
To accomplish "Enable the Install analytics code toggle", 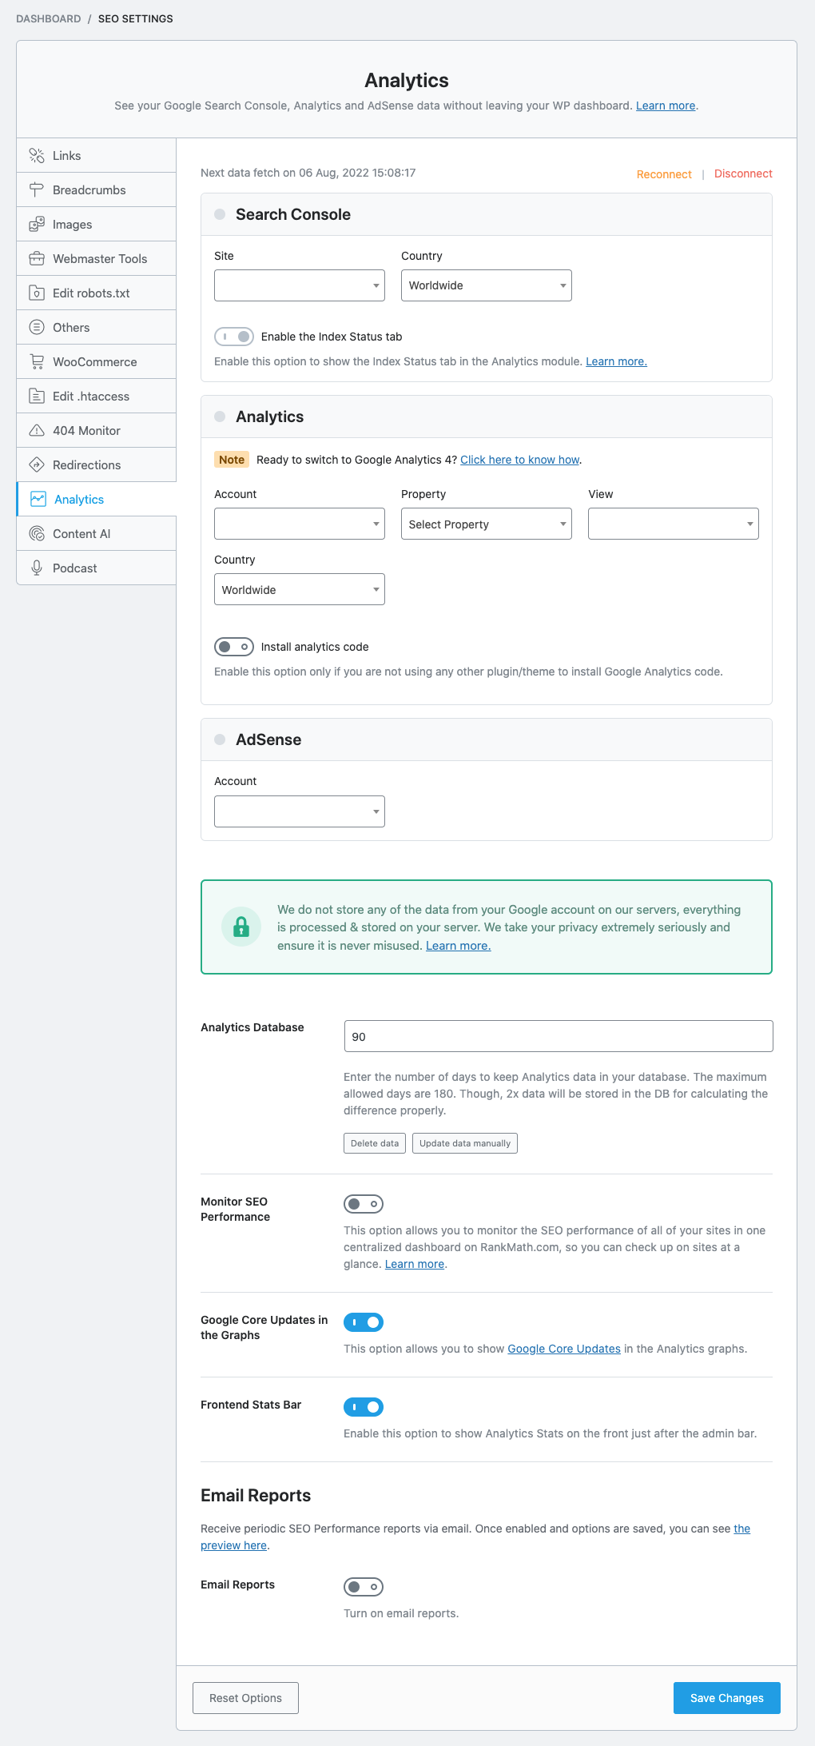I will point(234,647).
